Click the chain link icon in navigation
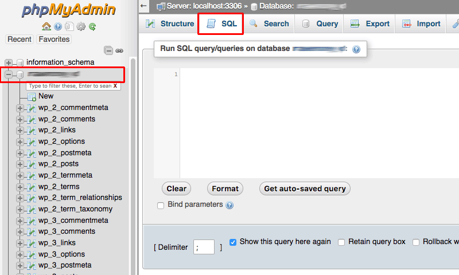This screenshot has width=459, height=275. [x=119, y=51]
